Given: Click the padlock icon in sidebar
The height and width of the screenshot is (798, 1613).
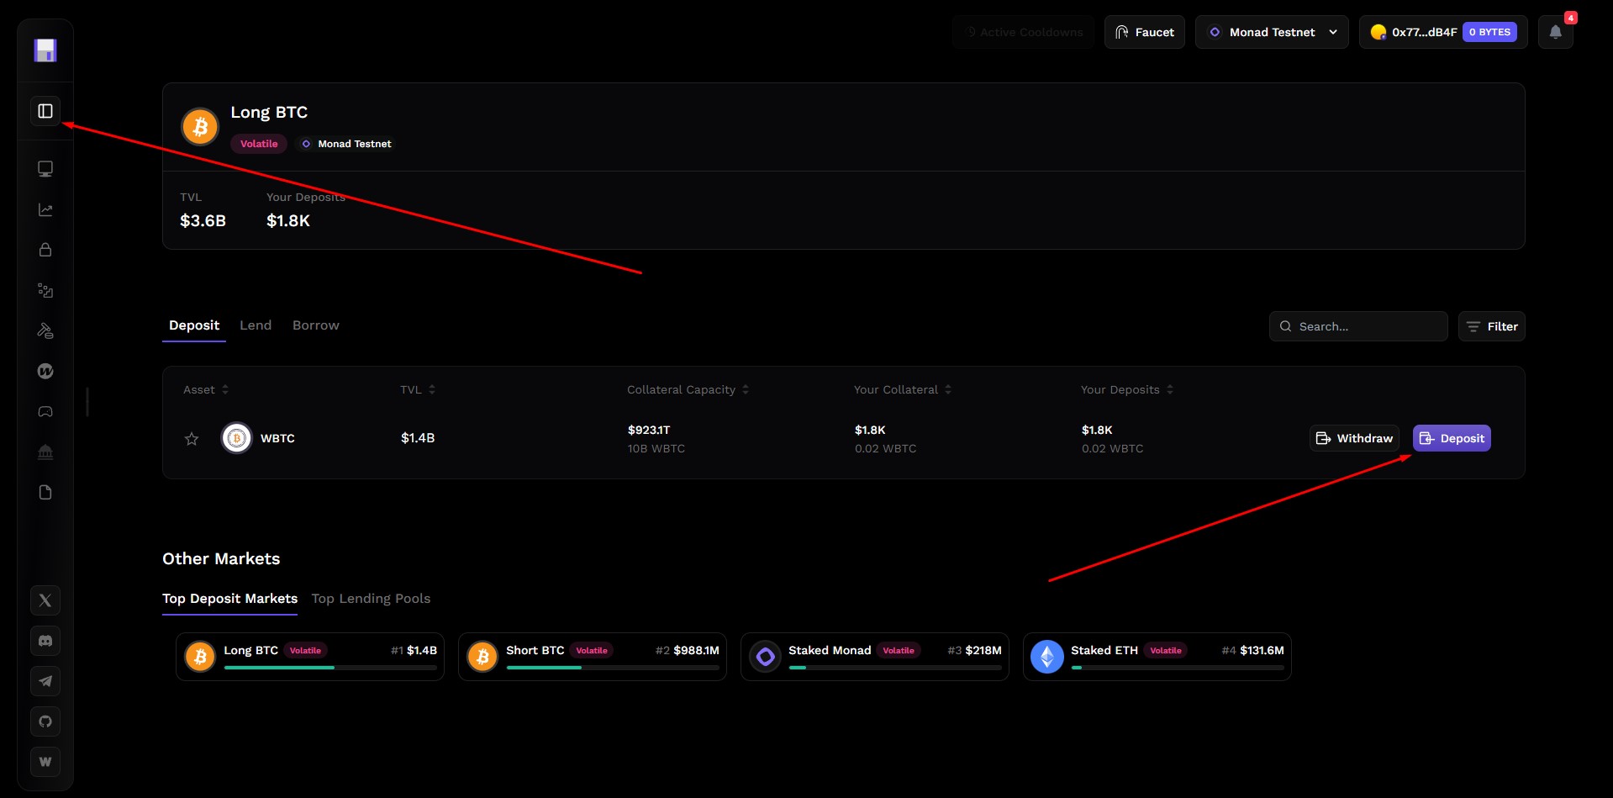Looking at the screenshot, I should point(45,250).
